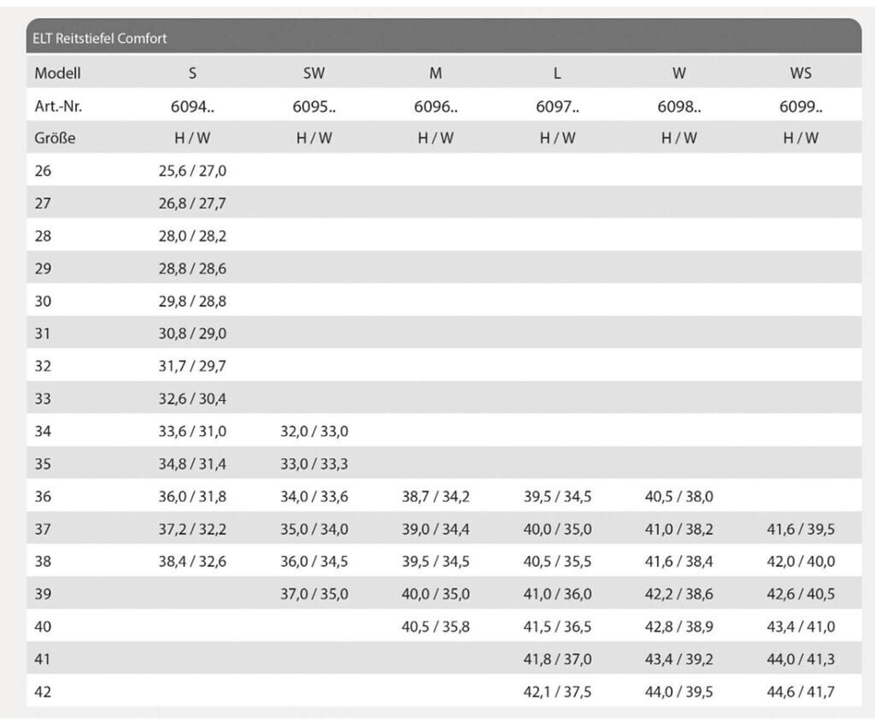Select the 32,0 / 33,0 cell
This screenshot has width=875, height=725.
point(314,431)
